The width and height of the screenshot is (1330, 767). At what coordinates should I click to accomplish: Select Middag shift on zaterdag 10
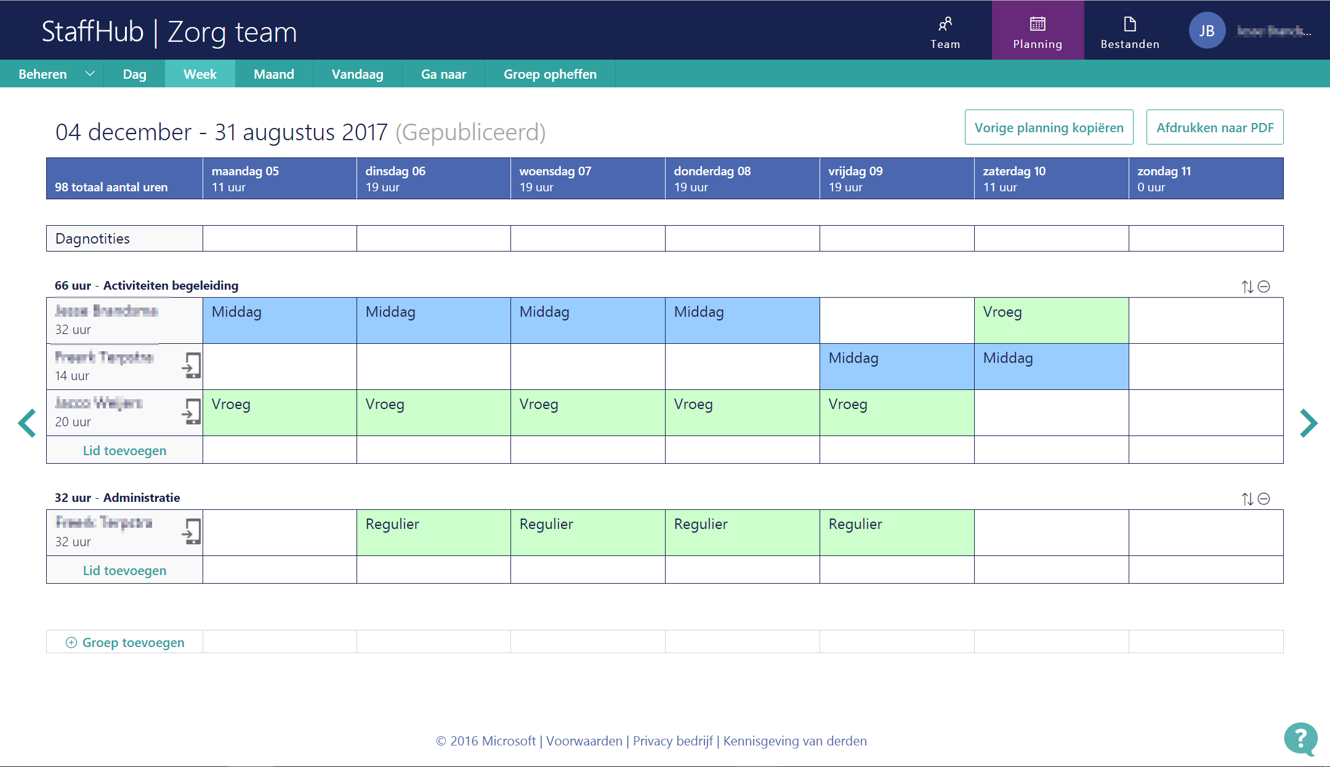(x=1052, y=367)
